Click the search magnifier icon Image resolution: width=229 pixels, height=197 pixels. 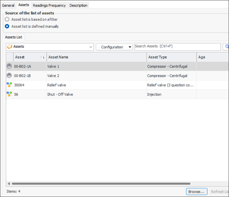tap(226, 47)
